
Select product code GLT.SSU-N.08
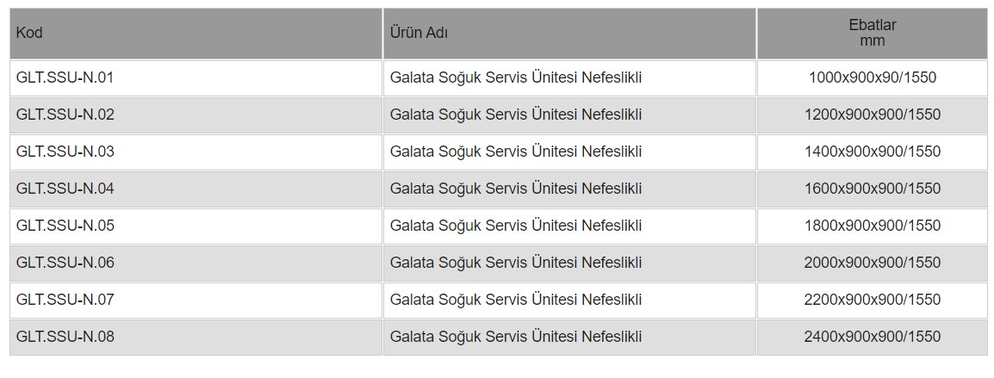(x=65, y=336)
